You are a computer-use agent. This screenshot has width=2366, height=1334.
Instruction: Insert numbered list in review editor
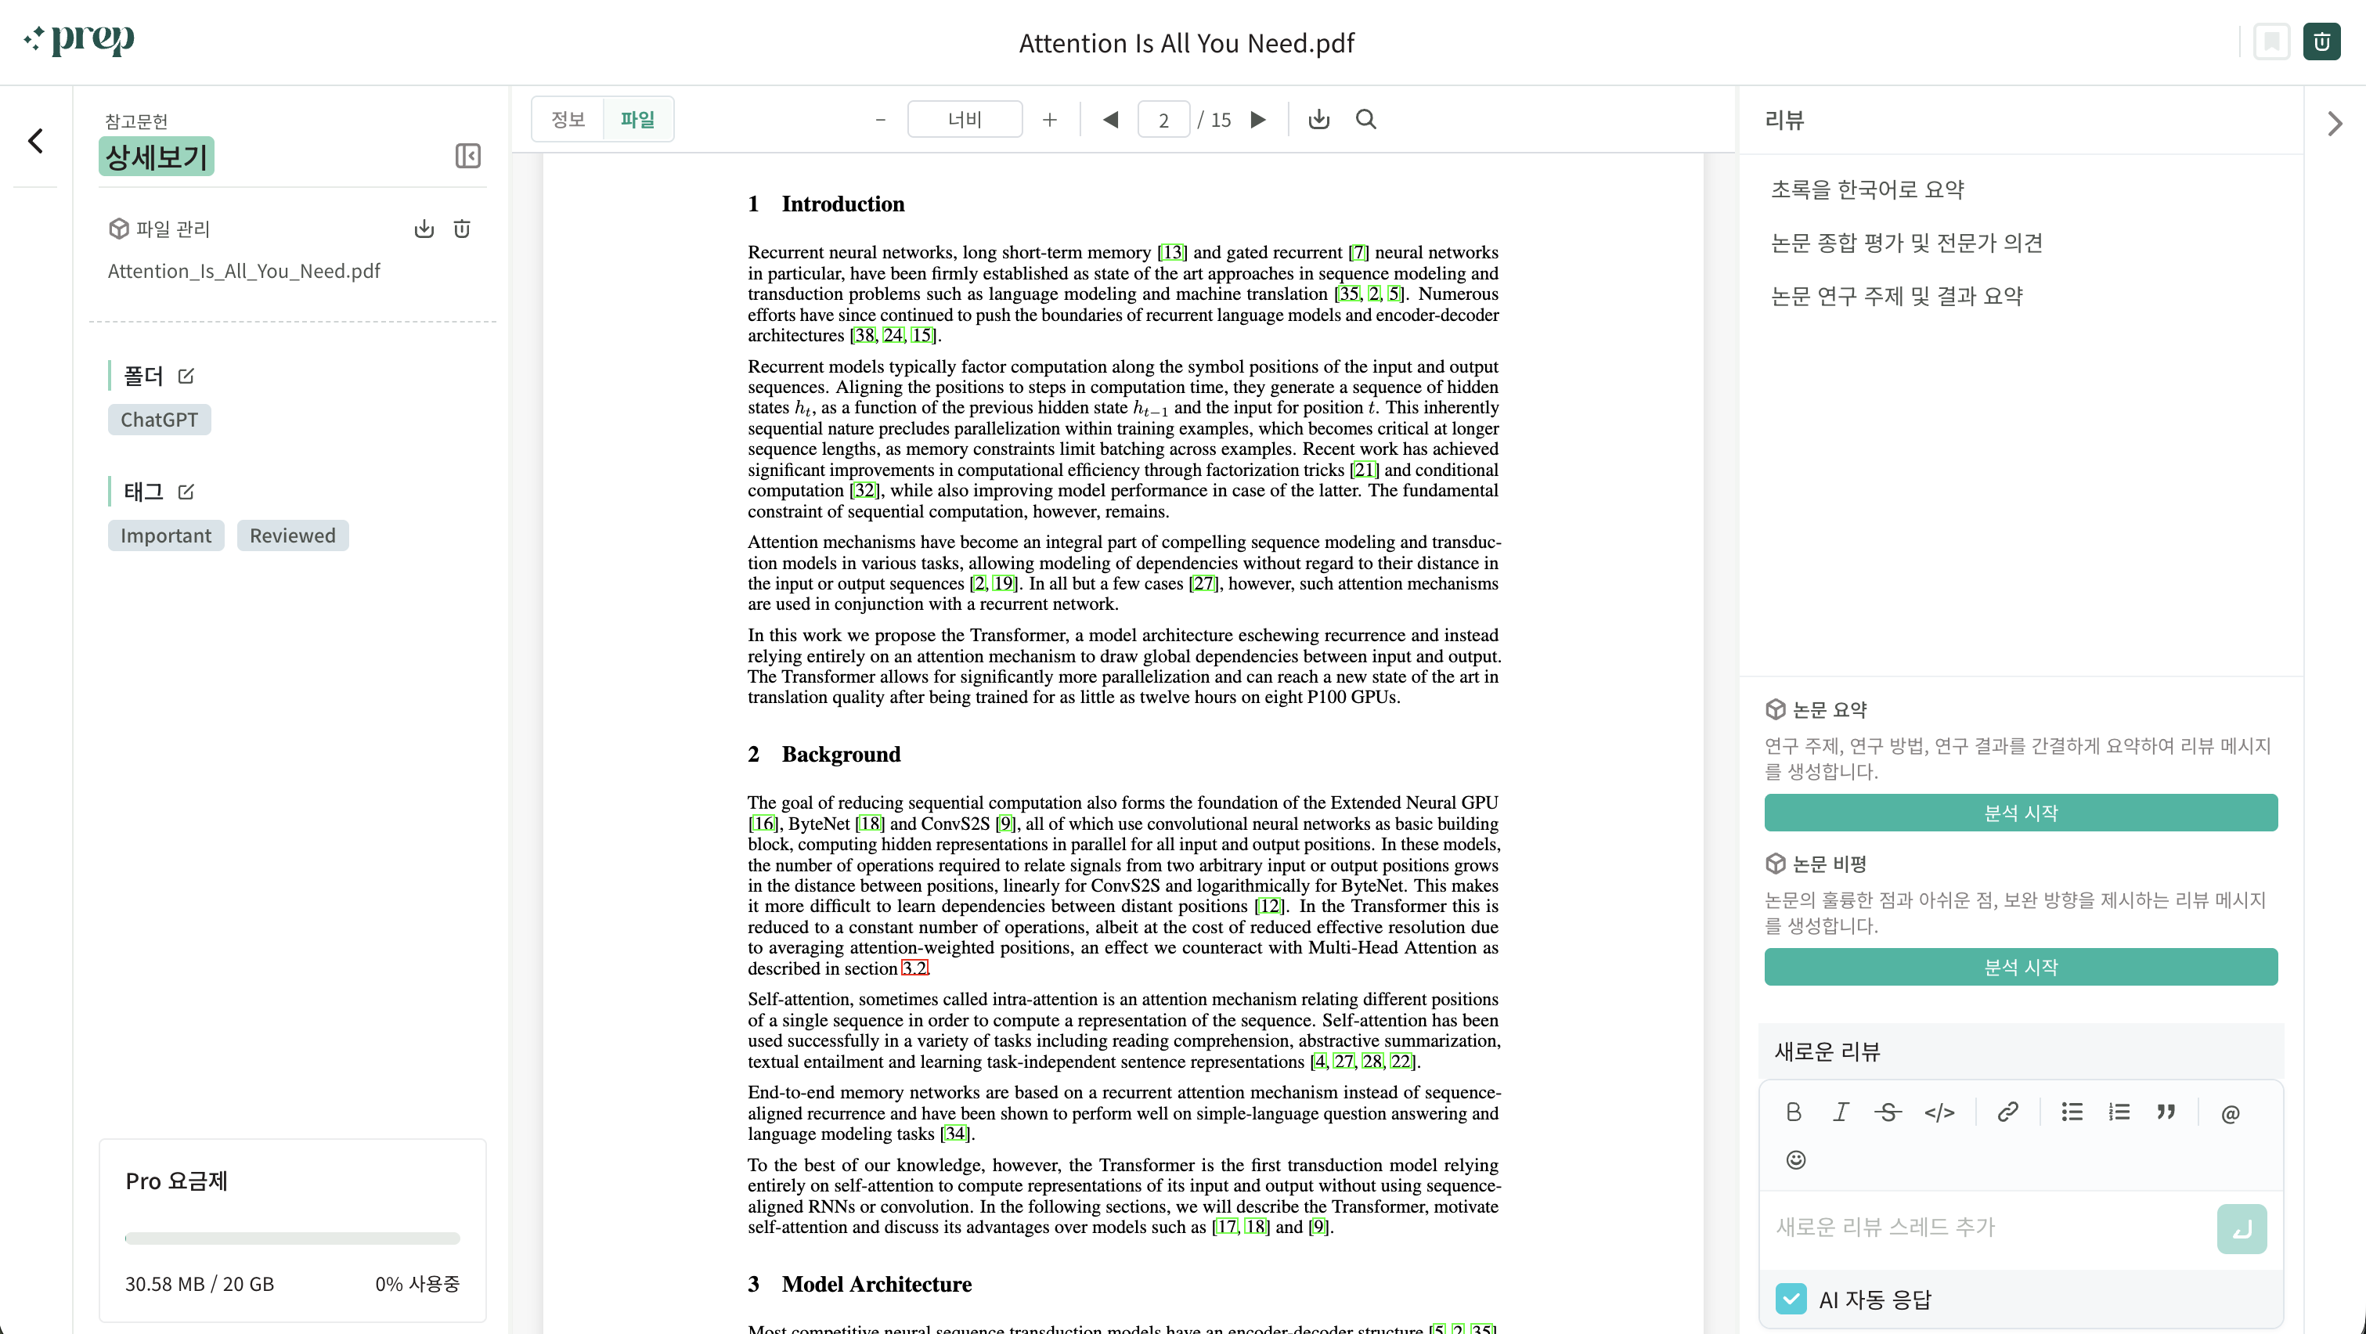coord(2119,1112)
